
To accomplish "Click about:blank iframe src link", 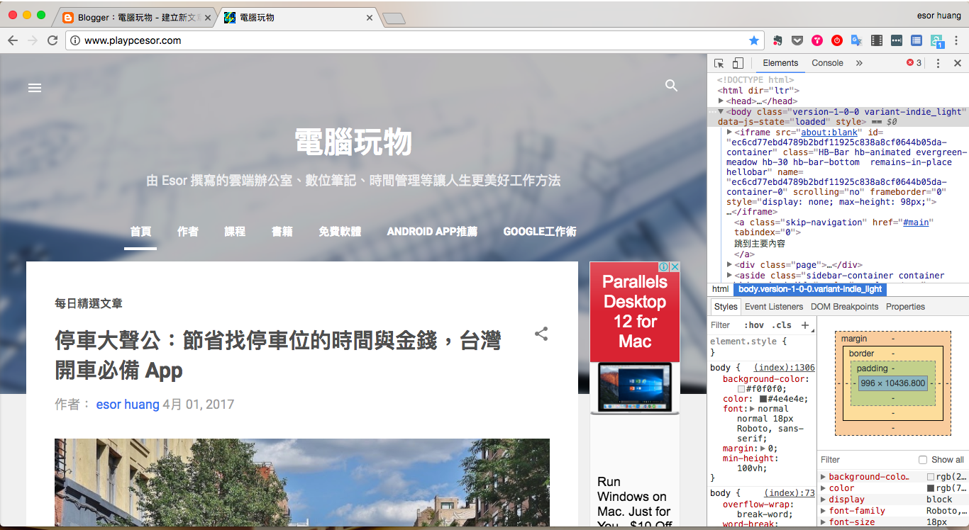I will click(x=829, y=132).
